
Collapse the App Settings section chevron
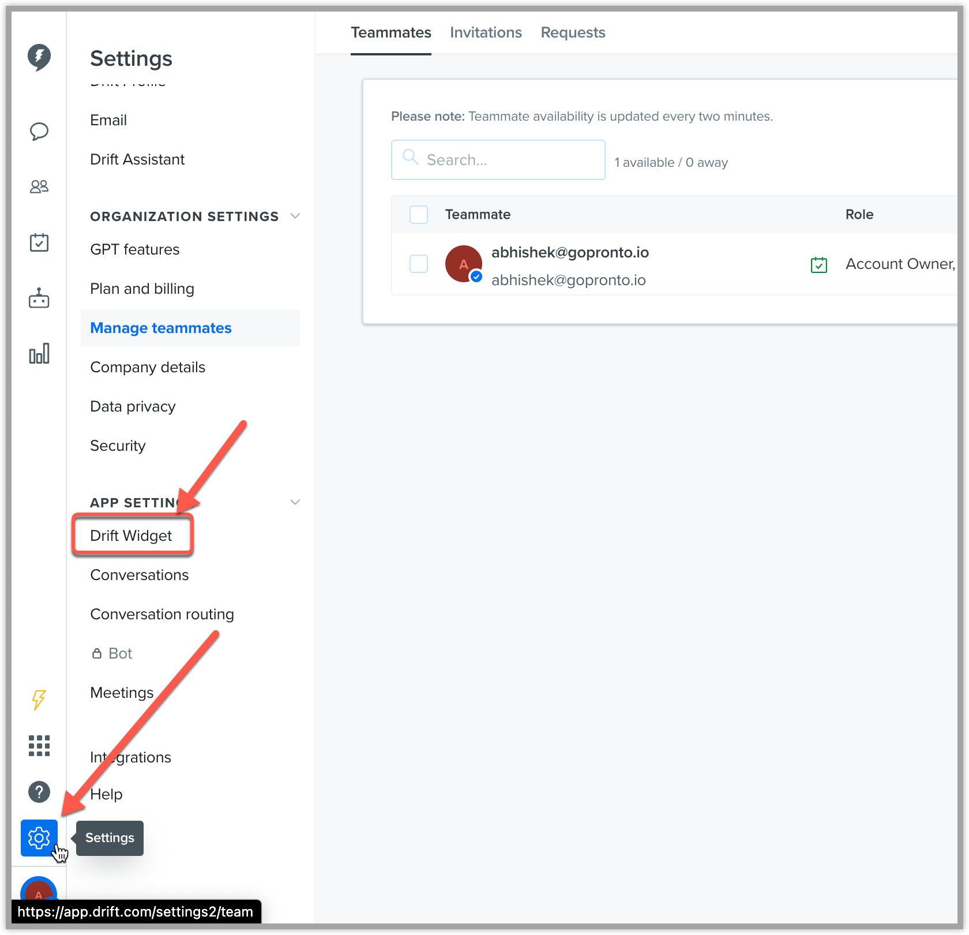tap(295, 502)
